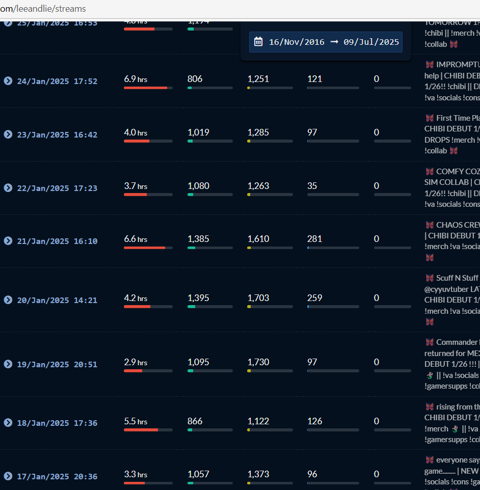Viewport: 480px width, 490px height.
Task: Open the 21/Jan/2025 16:10 stream link
Action: (x=57, y=241)
